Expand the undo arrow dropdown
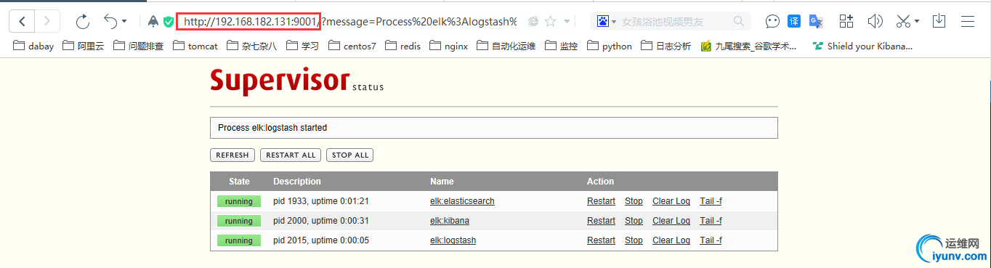Image resolution: width=991 pixels, height=268 pixels. point(124,22)
